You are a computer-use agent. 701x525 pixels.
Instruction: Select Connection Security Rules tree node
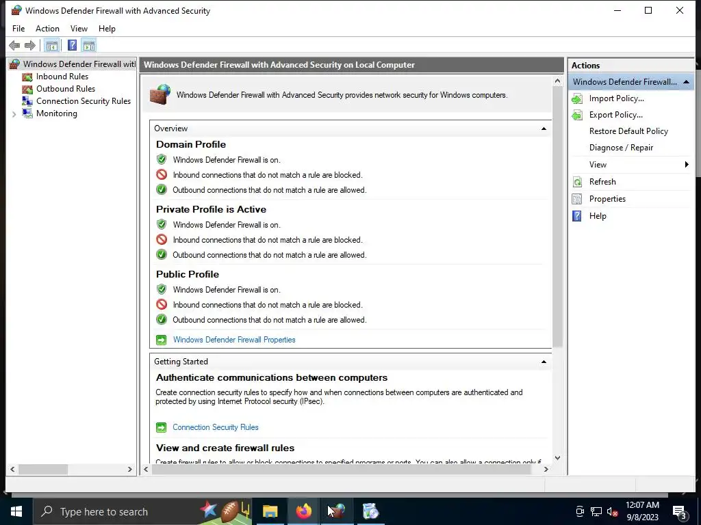coord(83,101)
